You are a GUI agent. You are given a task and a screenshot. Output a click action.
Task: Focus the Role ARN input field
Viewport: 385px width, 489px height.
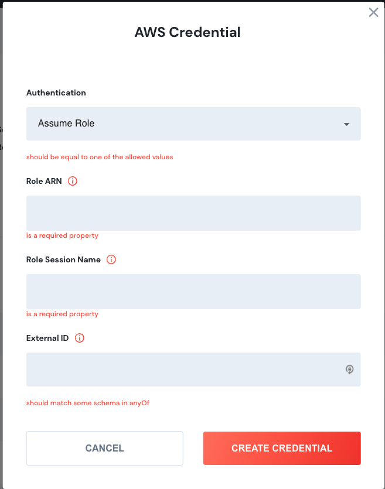click(x=193, y=213)
